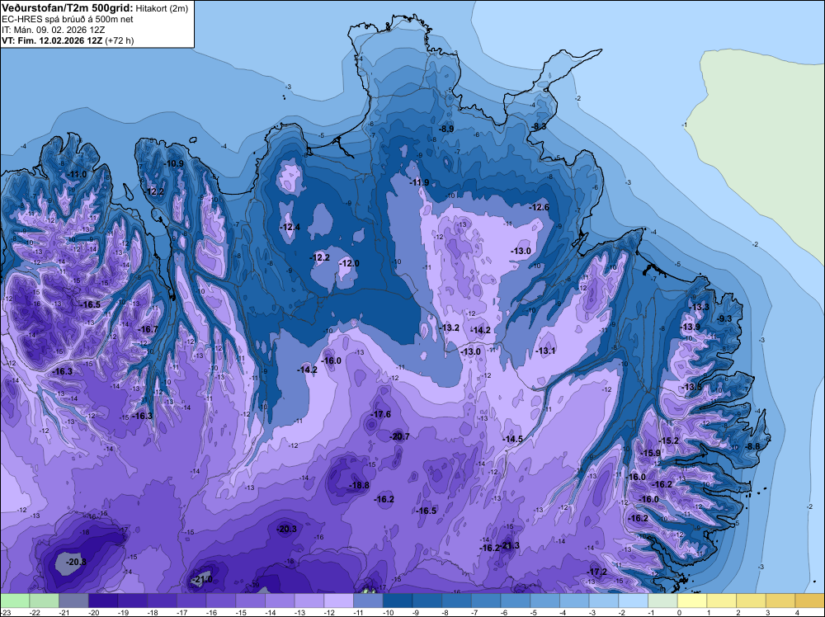
Task: Click the -15.2 temperature value
Action: tap(669, 440)
